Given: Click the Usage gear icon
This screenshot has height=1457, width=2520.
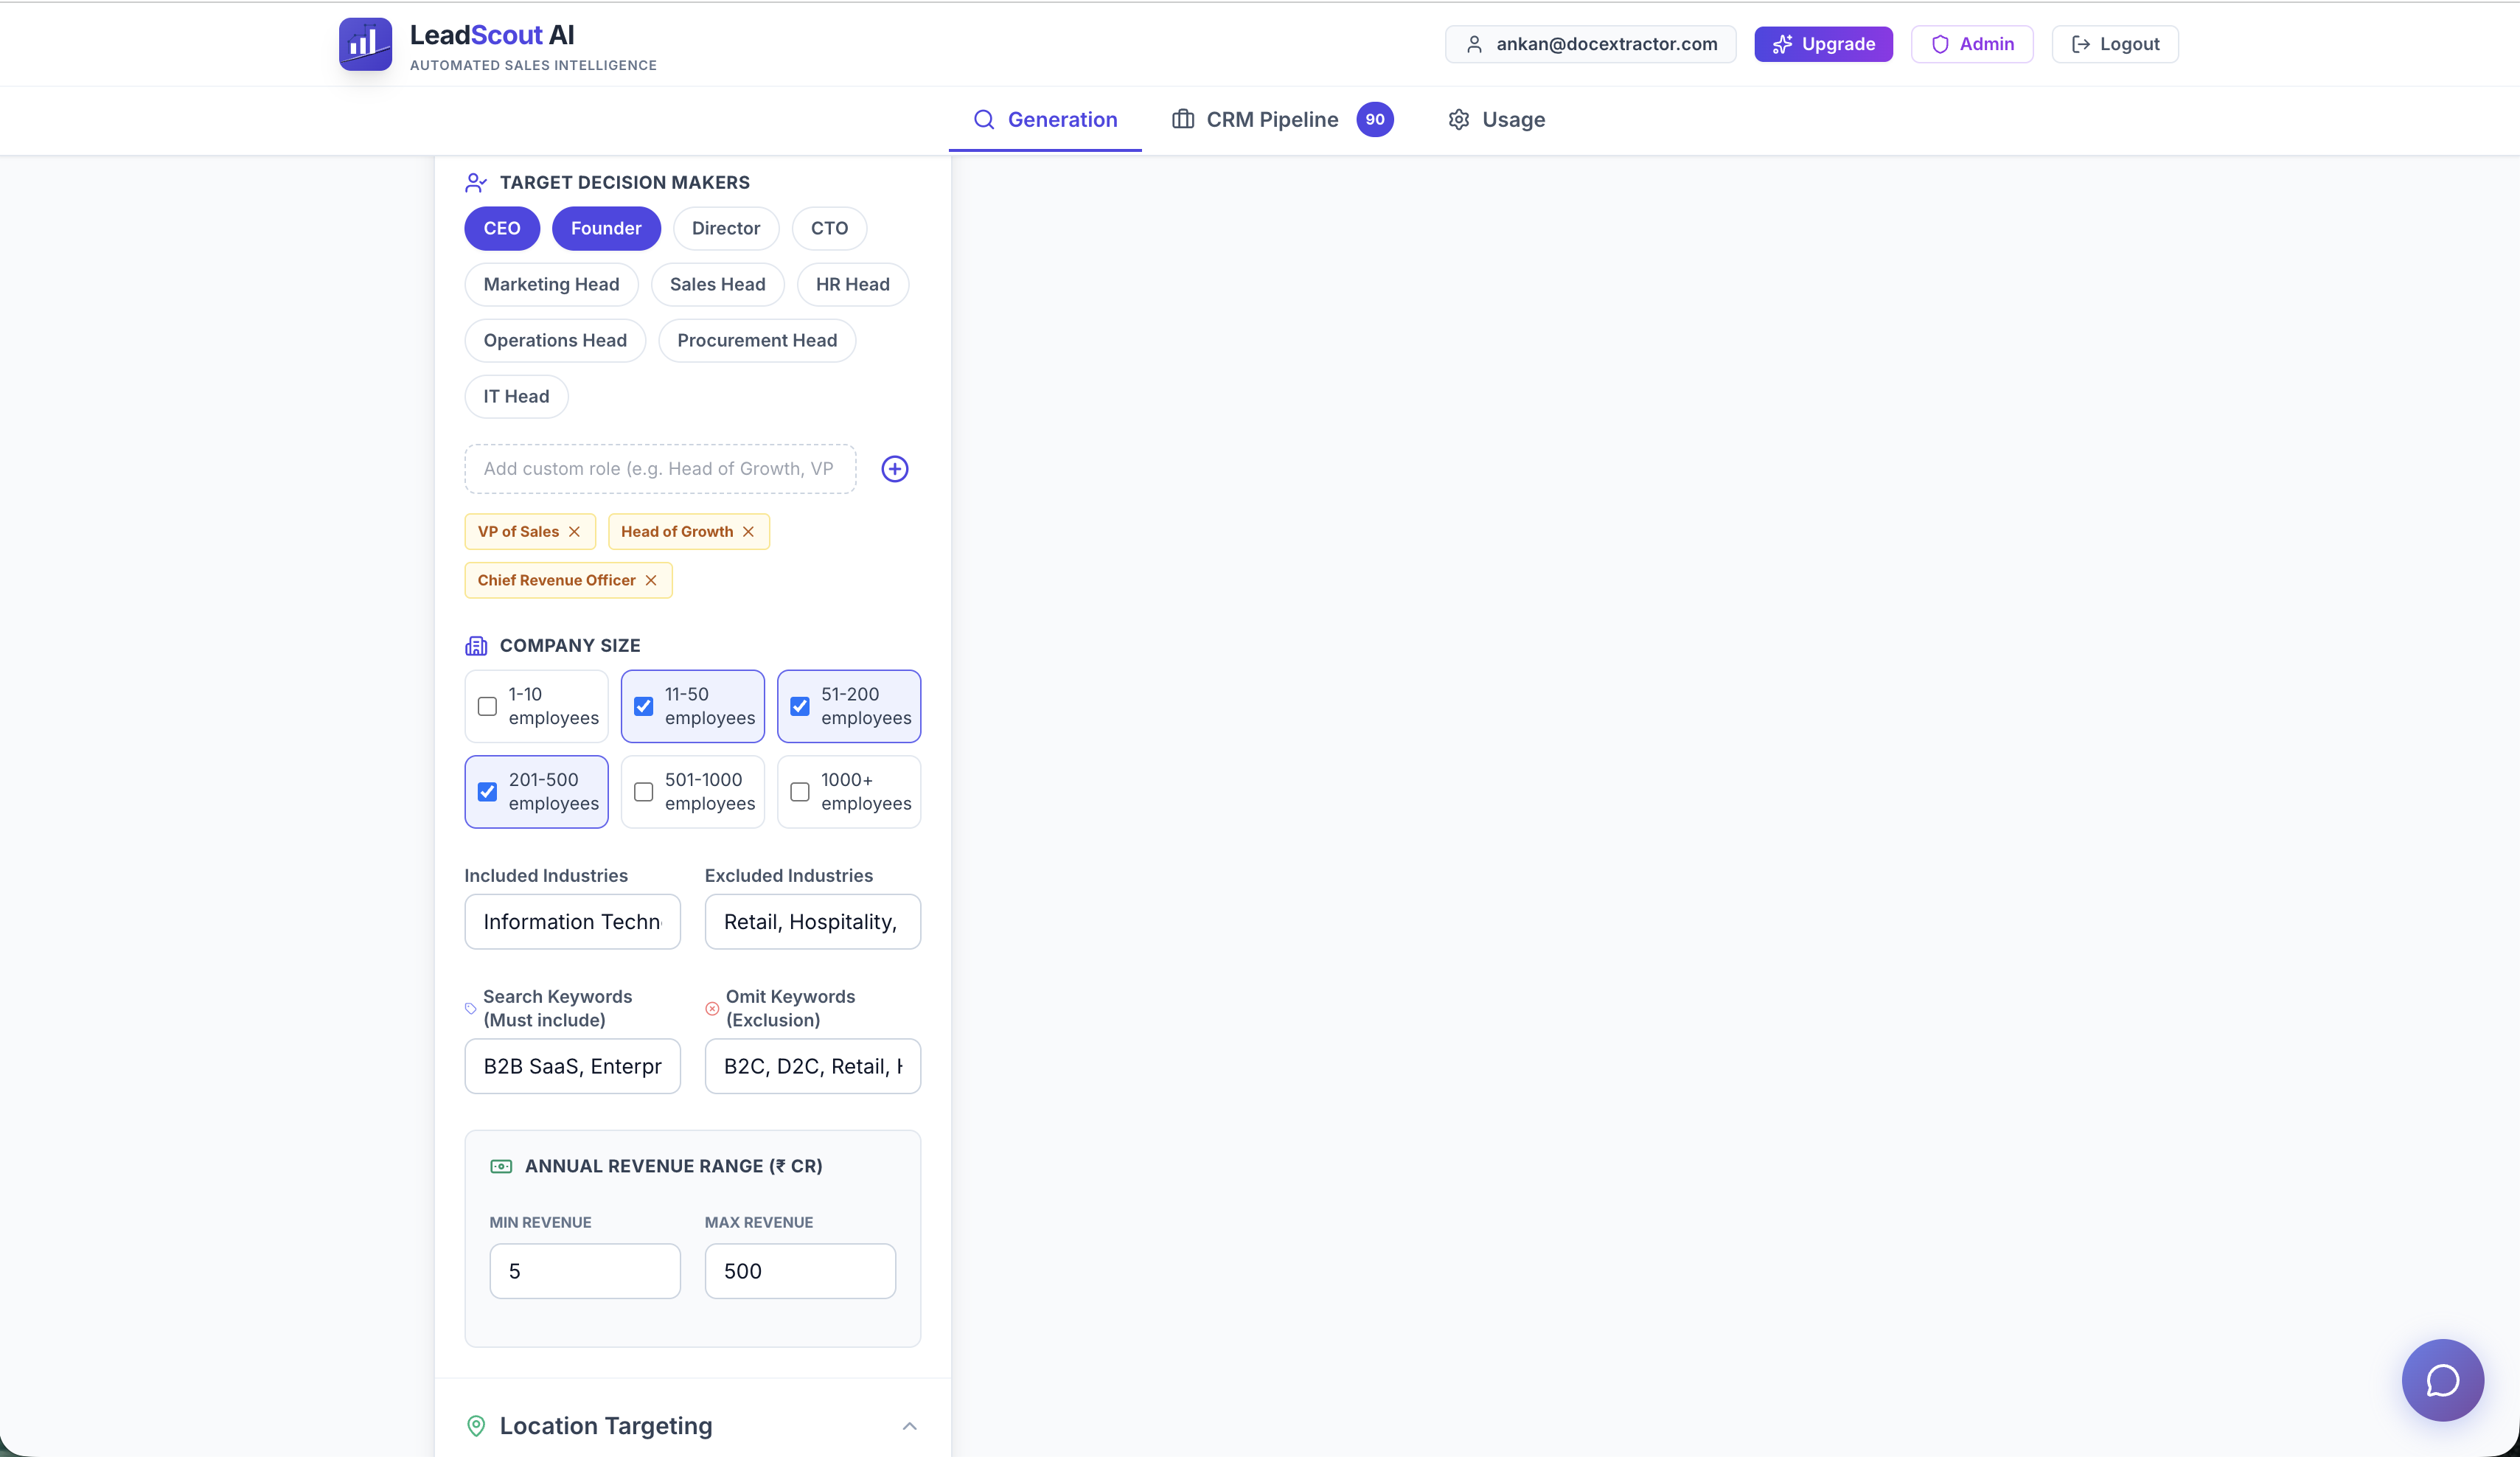Looking at the screenshot, I should (1458, 119).
